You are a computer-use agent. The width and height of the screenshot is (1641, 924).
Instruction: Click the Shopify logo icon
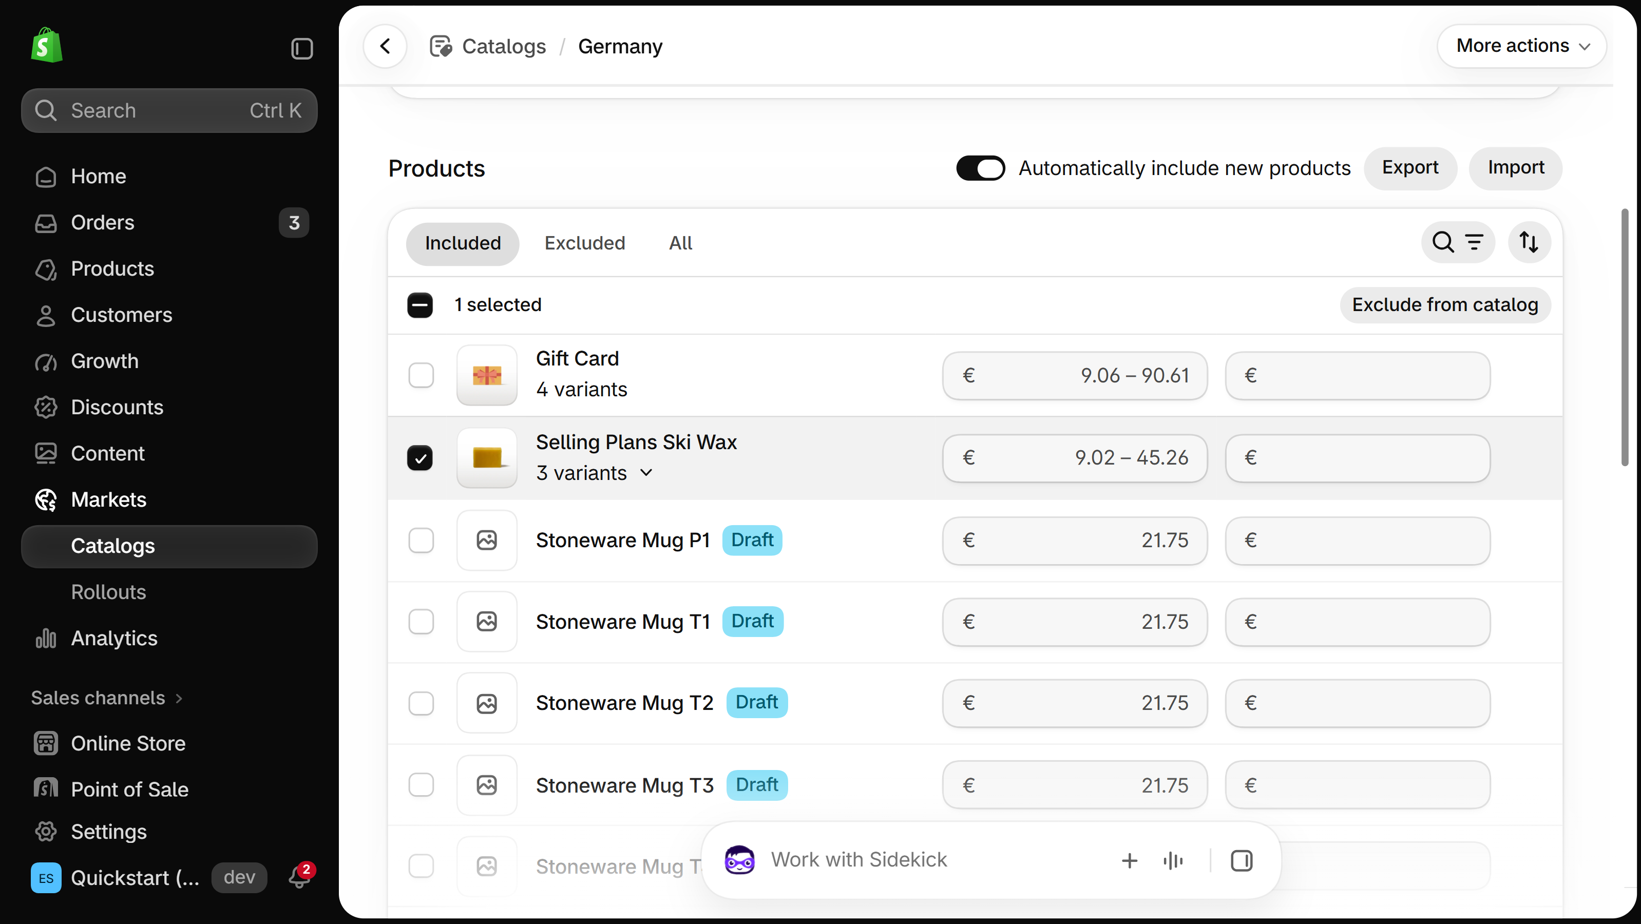pos(47,45)
